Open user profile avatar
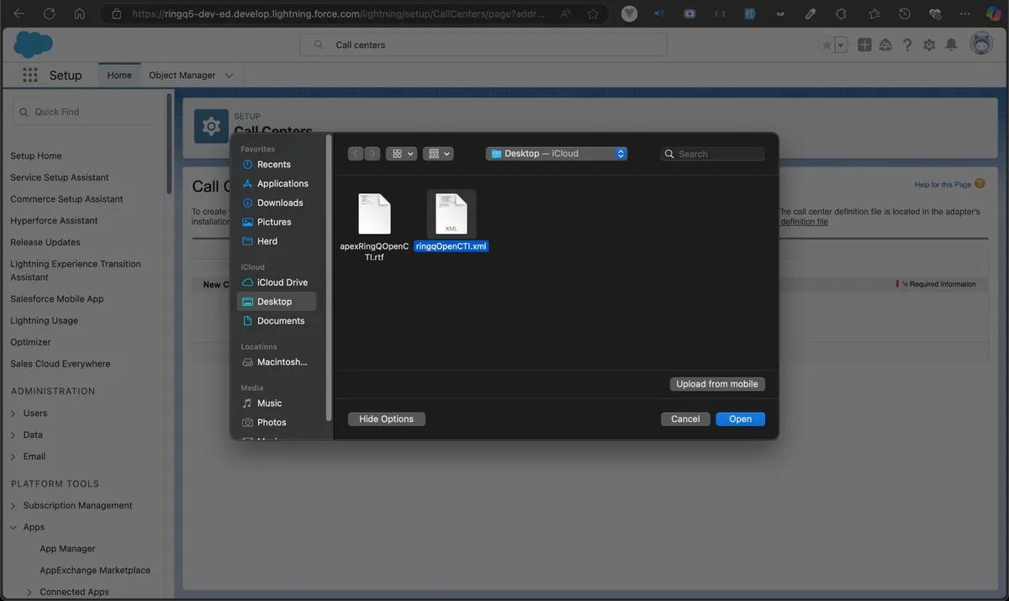This screenshot has height=601, width=1009. coord(981,45)
